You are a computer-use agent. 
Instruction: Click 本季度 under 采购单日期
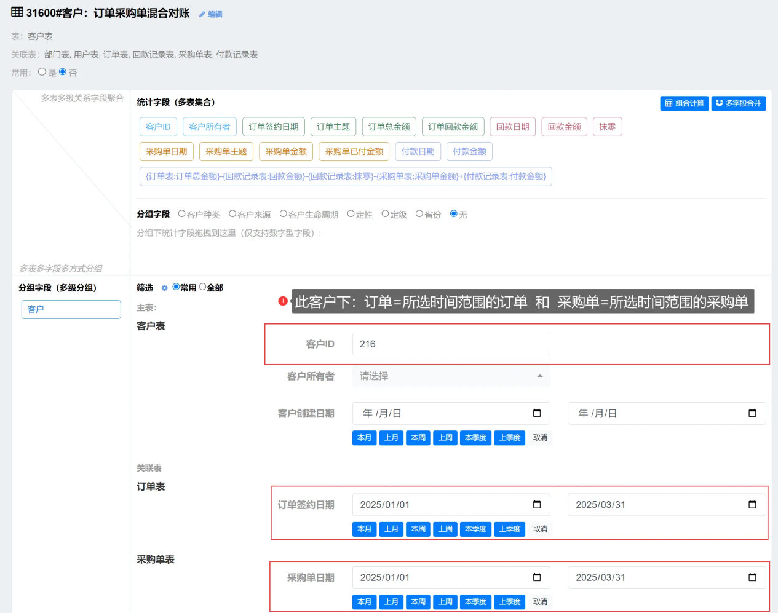(476, 601)
